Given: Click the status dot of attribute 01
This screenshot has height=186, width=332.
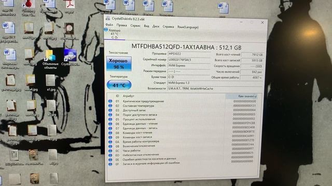Looking at the screenshot, I should point(110,101).
